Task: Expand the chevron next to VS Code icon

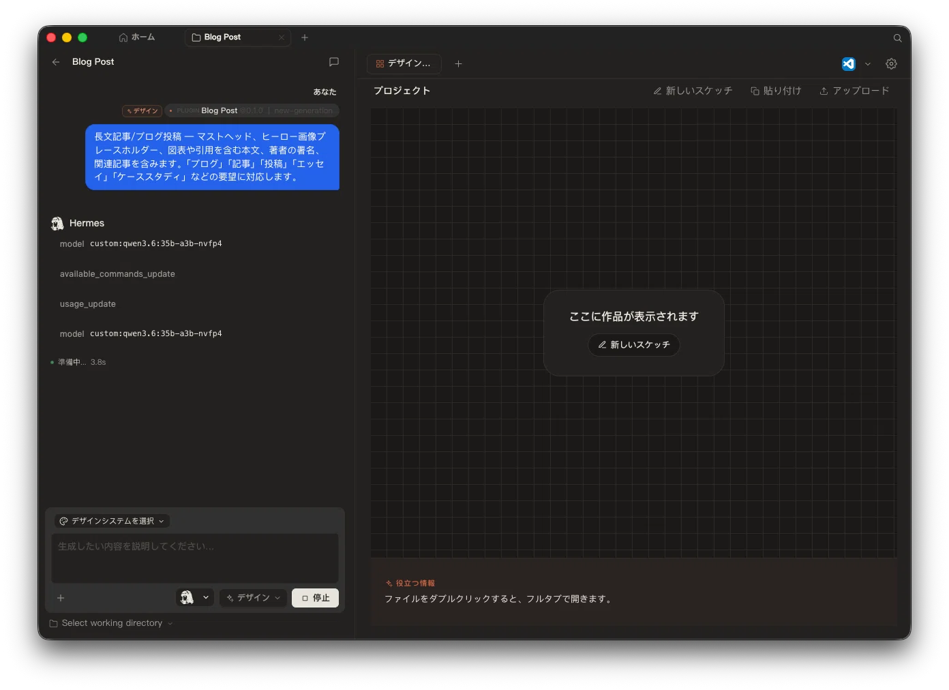Action: point(868,64)
